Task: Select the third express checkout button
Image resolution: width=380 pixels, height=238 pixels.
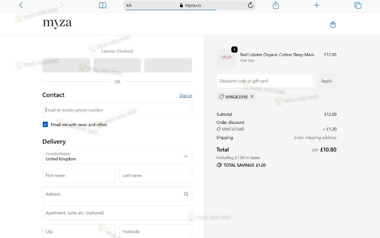Action: pyautogui.click(x=168, y=66)
